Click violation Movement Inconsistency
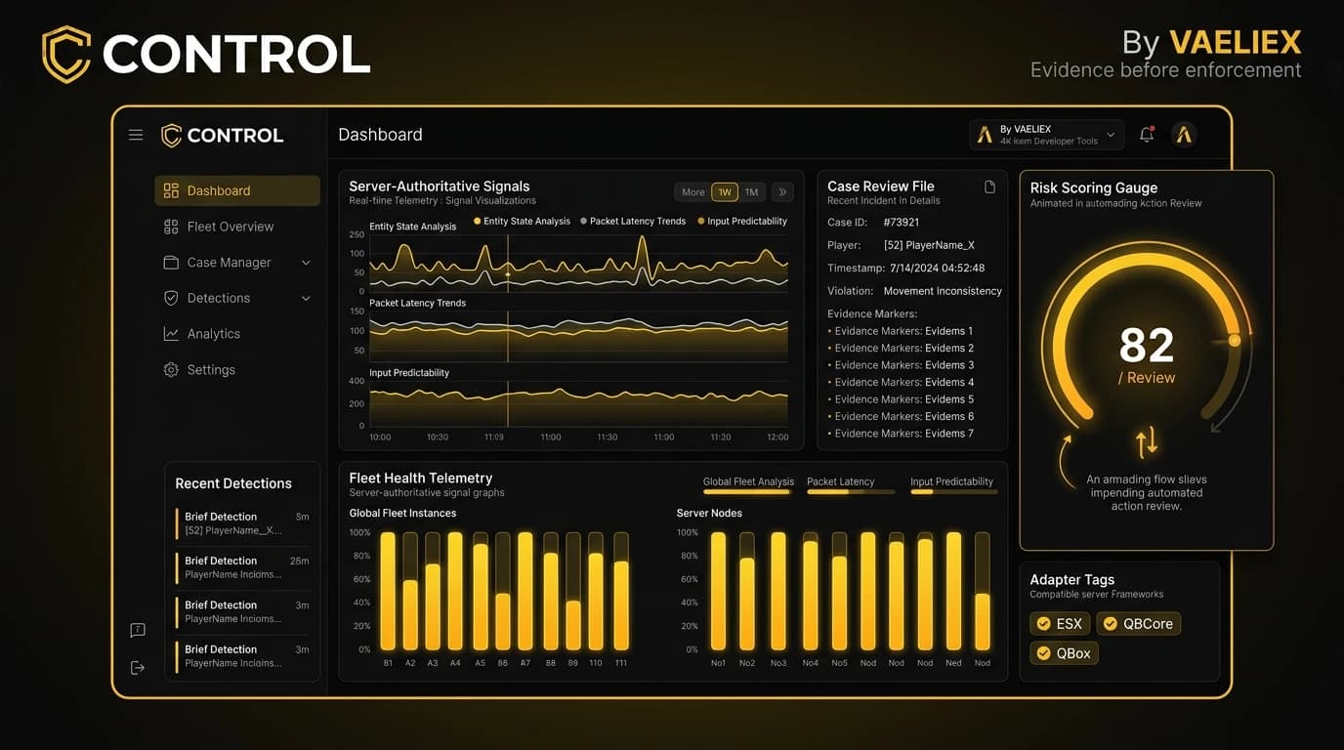Image resolution: width=1344 pixels, height=750 pixels. coord(943,291)
